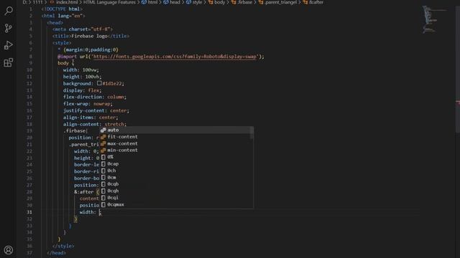Select the 'auto' suggestion
Viewport: 460px width, 258px height.
[x=177, y=130]
